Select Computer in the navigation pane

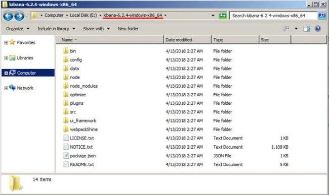click(x=28, y=73)
